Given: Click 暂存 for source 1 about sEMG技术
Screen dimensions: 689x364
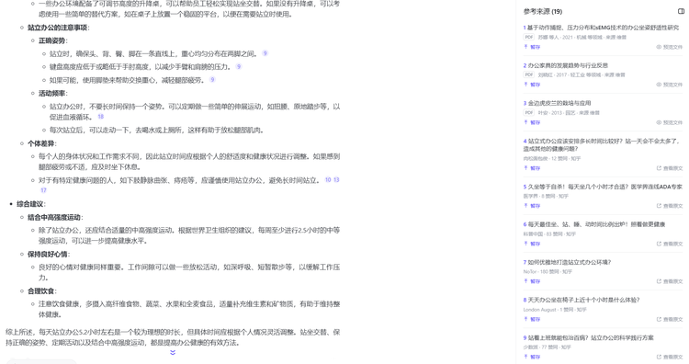Looking at the screenshot, I should click(532, 47).
